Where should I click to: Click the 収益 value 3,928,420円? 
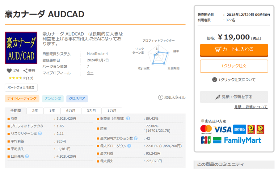coord(66,118)
